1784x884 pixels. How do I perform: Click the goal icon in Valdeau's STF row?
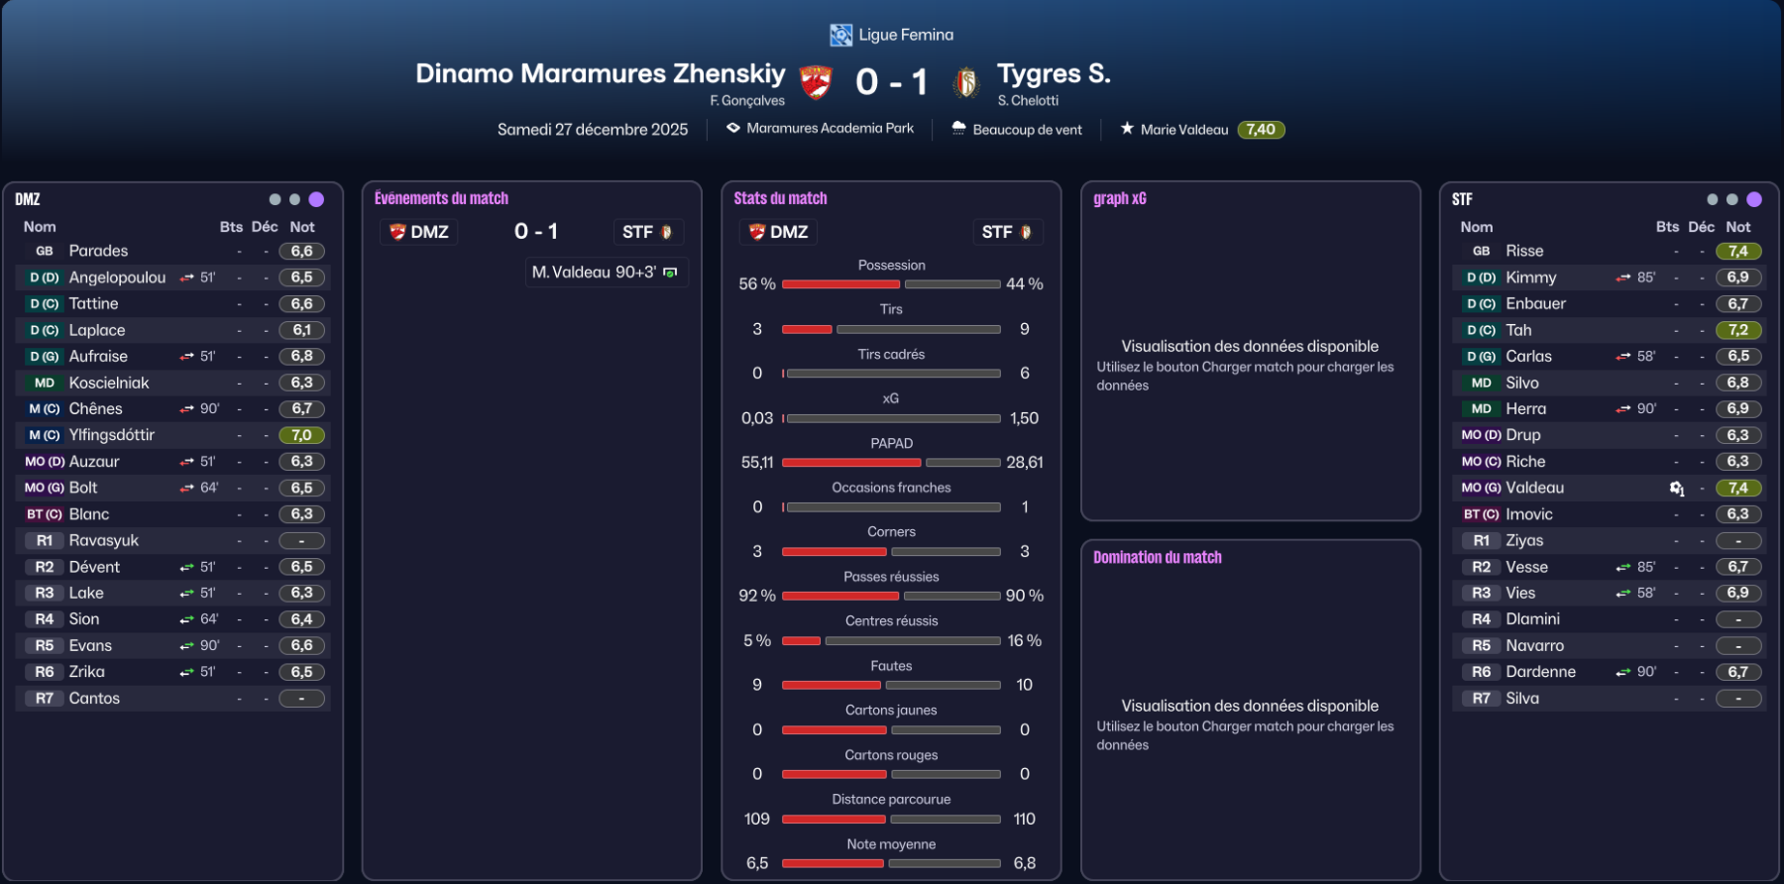click(1676, 489)
